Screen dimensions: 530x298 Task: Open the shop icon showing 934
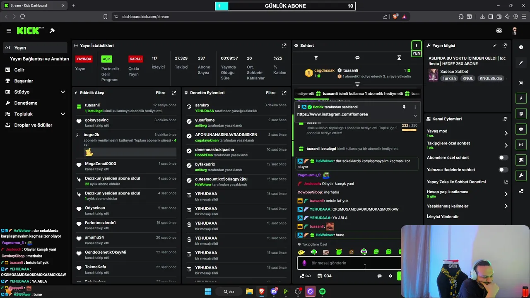pyautogui.click(x=324, y=276)
